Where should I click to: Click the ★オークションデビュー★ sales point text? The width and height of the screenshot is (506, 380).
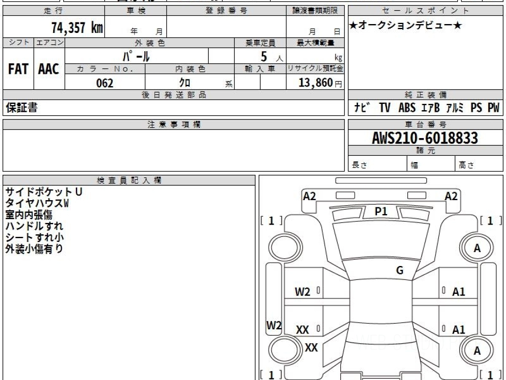click(406, 25)
